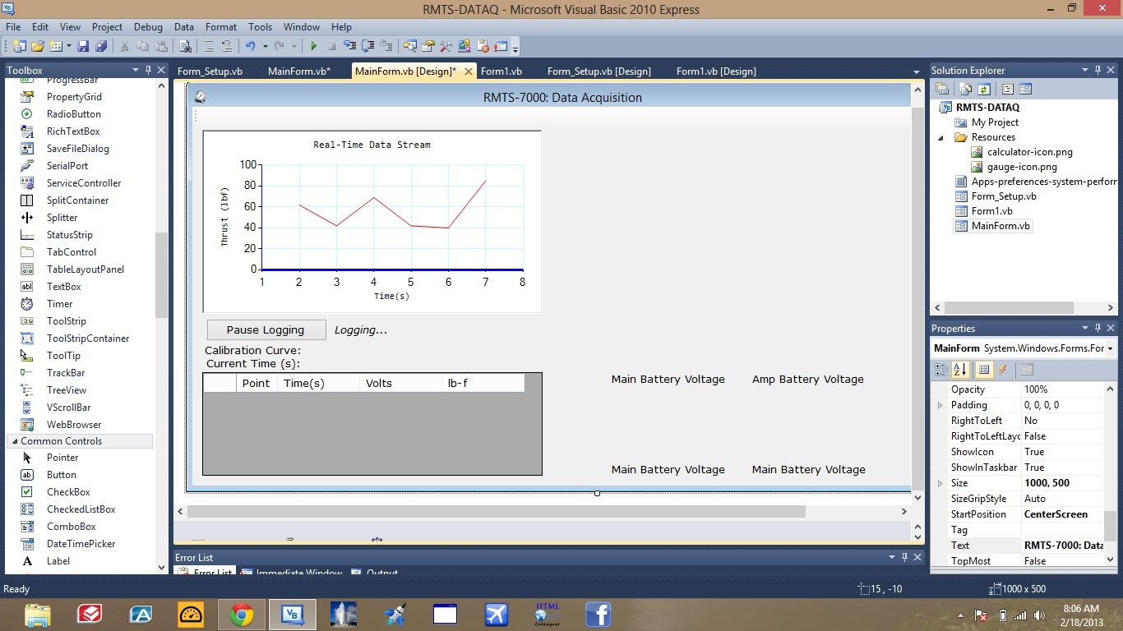Screen dimensions: 1123x631
Task: Click the Undo toolbar icon
Action: pos(250,47)
